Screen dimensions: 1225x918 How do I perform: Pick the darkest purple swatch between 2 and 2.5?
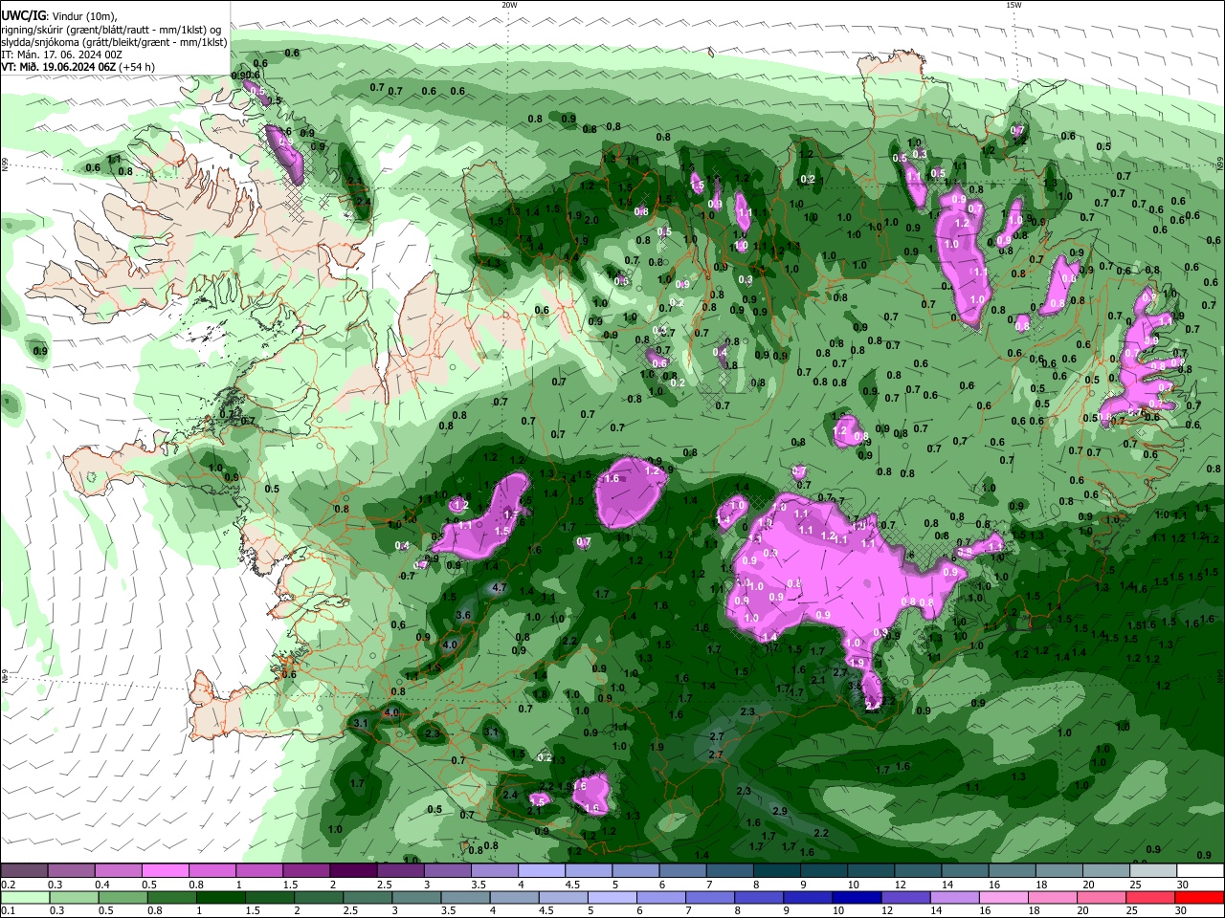352,870
